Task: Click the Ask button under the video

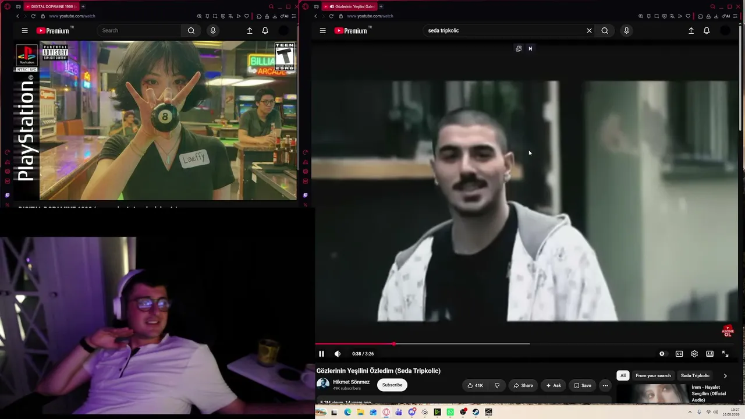Action: click(x=553, y=385)
